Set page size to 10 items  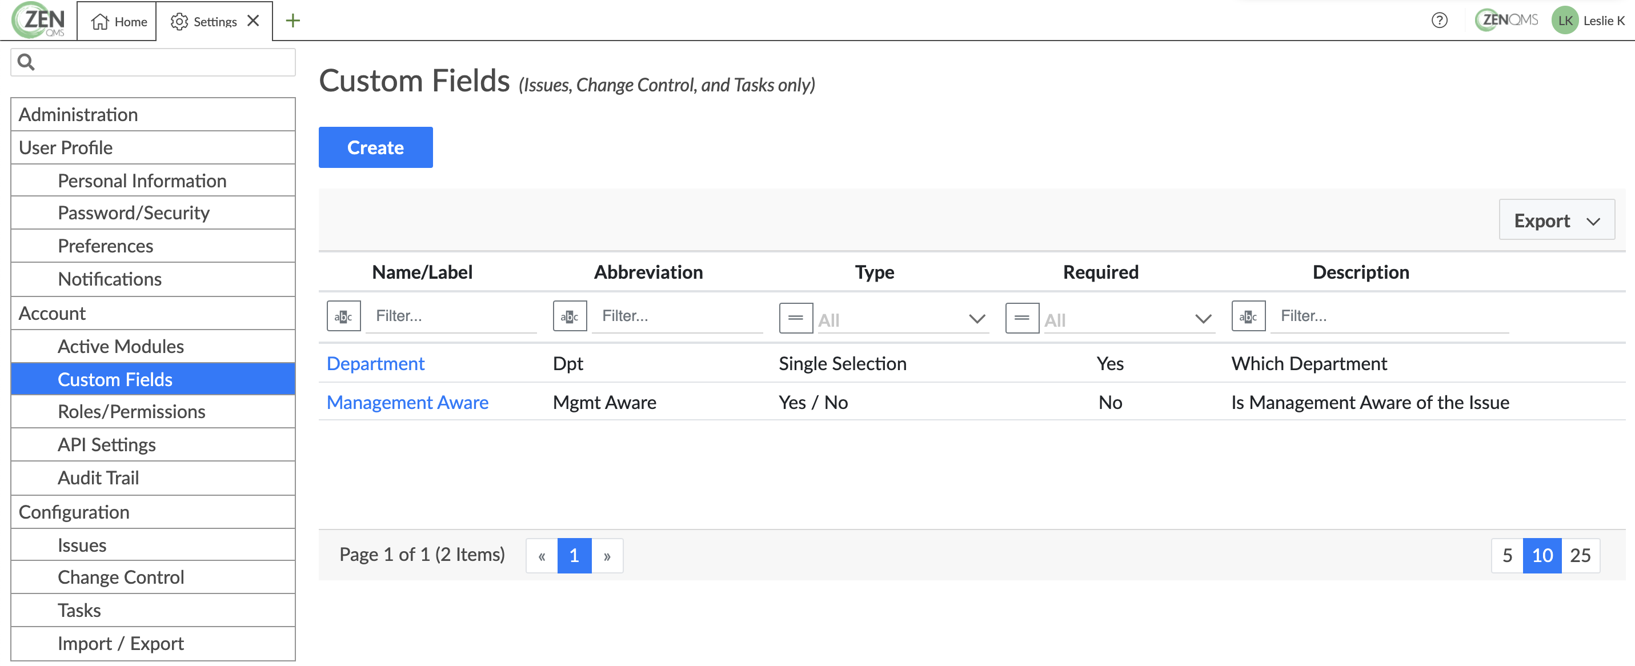pos(1542,556)
